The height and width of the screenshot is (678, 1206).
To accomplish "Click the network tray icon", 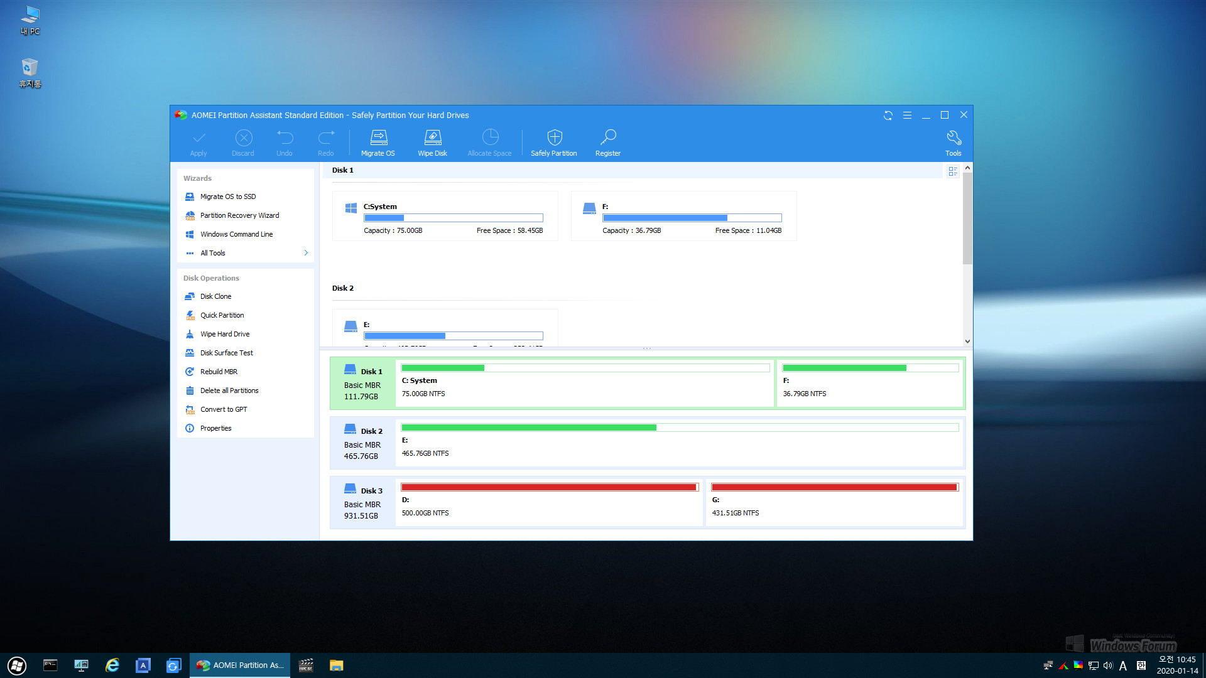I will point(1094,665).
